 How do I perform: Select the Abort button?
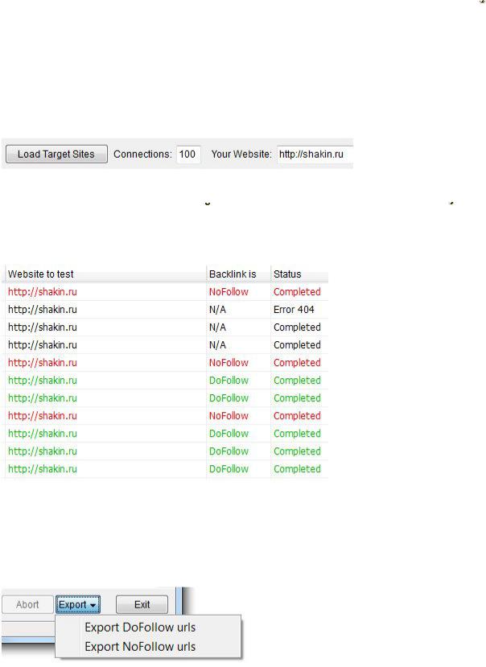[27, 604]
